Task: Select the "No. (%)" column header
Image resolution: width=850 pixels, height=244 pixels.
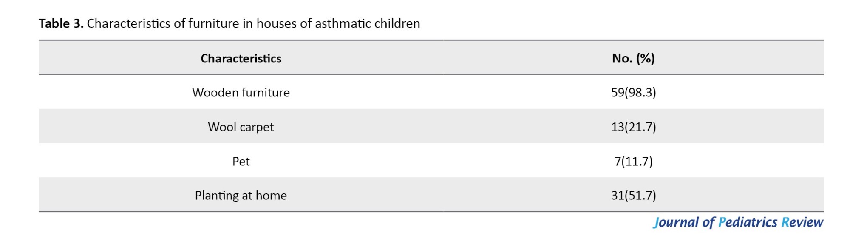Action: point(633,58)
